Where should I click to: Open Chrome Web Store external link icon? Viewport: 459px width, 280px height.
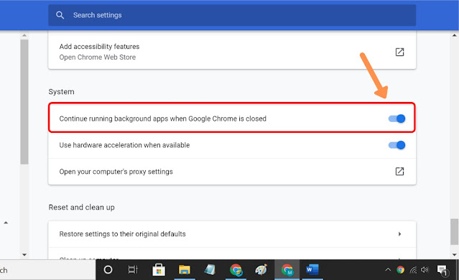coord(399,52)
